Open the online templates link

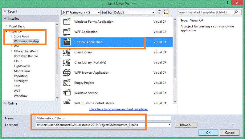pos(119,109)
